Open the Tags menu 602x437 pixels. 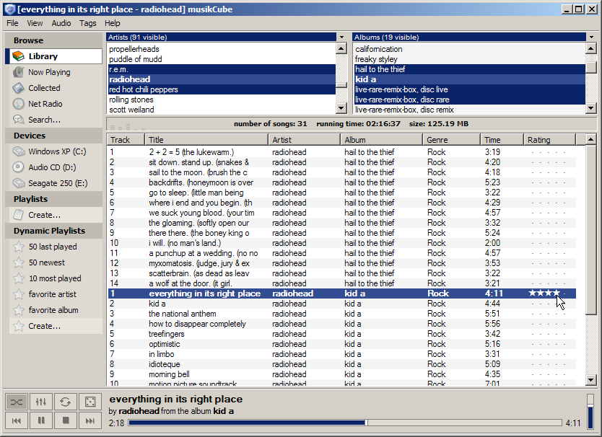coord(88,23)
